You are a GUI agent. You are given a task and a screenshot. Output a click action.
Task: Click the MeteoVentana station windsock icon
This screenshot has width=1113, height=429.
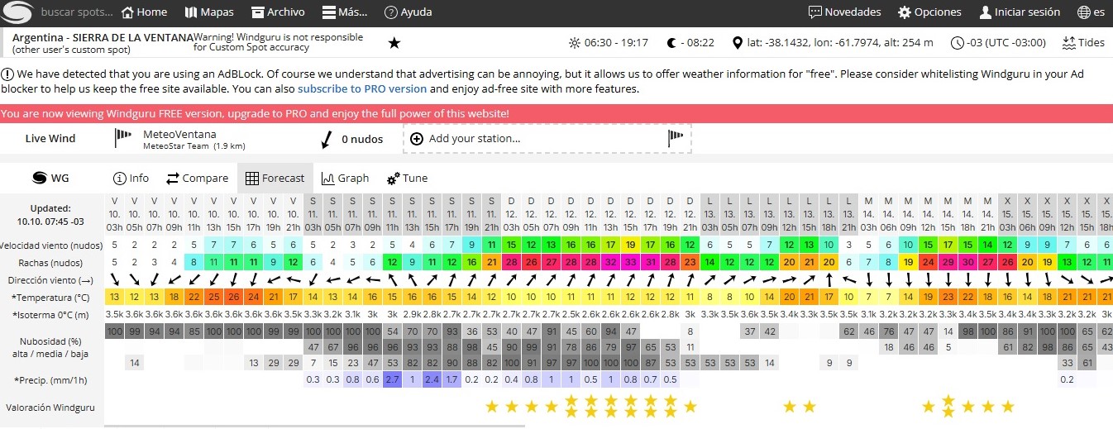pyautogui.click(x=123, y=136)
